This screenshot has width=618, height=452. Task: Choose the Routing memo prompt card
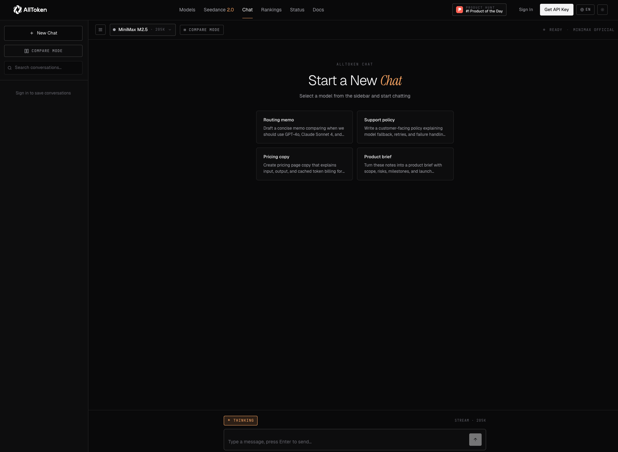[x=305, y=127]
